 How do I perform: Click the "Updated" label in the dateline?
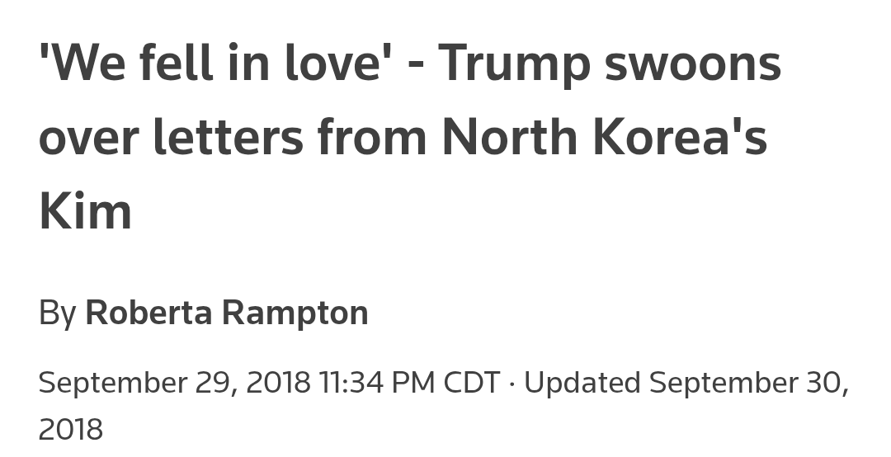pyautogui.click(x=582, y=383)
